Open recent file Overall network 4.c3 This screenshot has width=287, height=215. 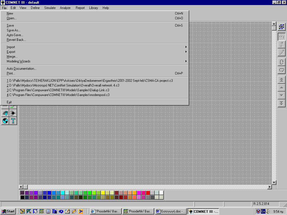coord(95,85)
